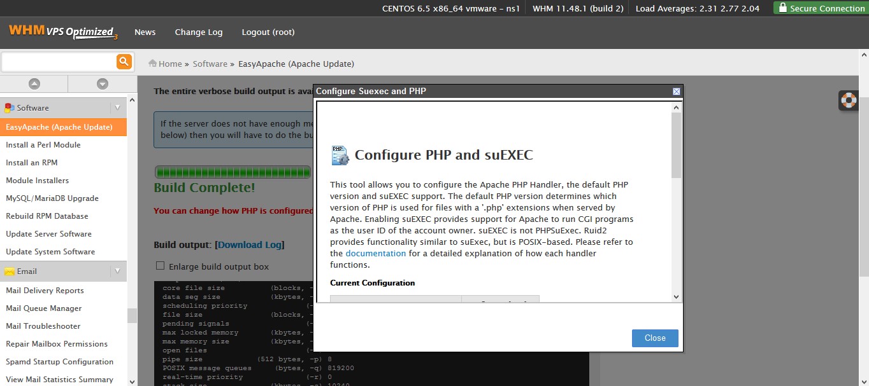This screenshot has width=869, height=386.
Task: Open Repair Mailbox Permissions
Action: pyautogui.click(x=57, y=344)
